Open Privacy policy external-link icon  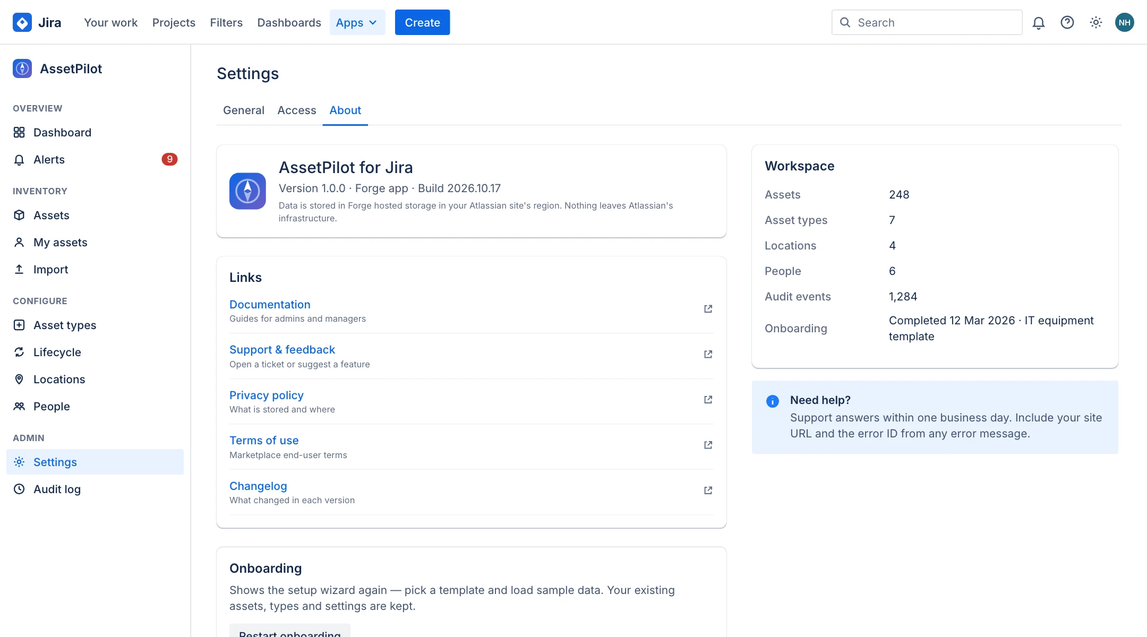(708, 400)
